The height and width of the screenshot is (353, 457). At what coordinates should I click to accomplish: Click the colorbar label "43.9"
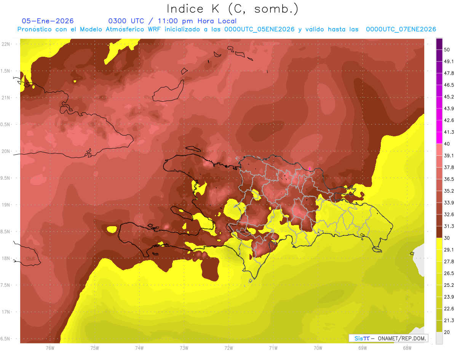point(449,109)
